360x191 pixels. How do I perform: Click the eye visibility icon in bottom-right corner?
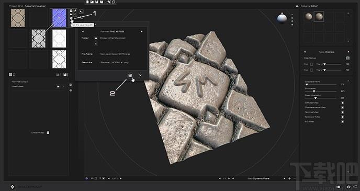[348, 187]
